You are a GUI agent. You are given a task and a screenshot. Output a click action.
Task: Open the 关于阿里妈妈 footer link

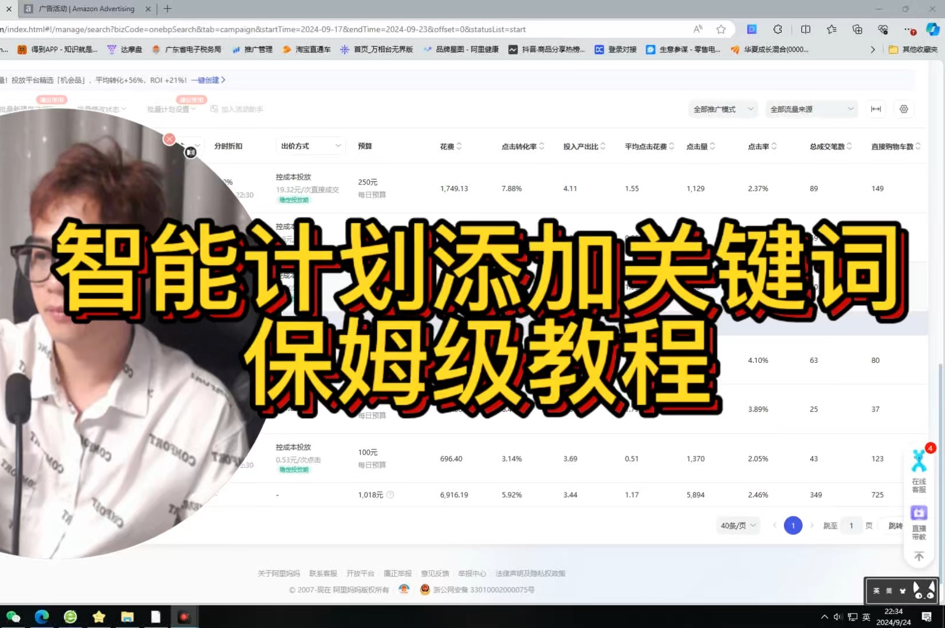[x=279, y=573]
